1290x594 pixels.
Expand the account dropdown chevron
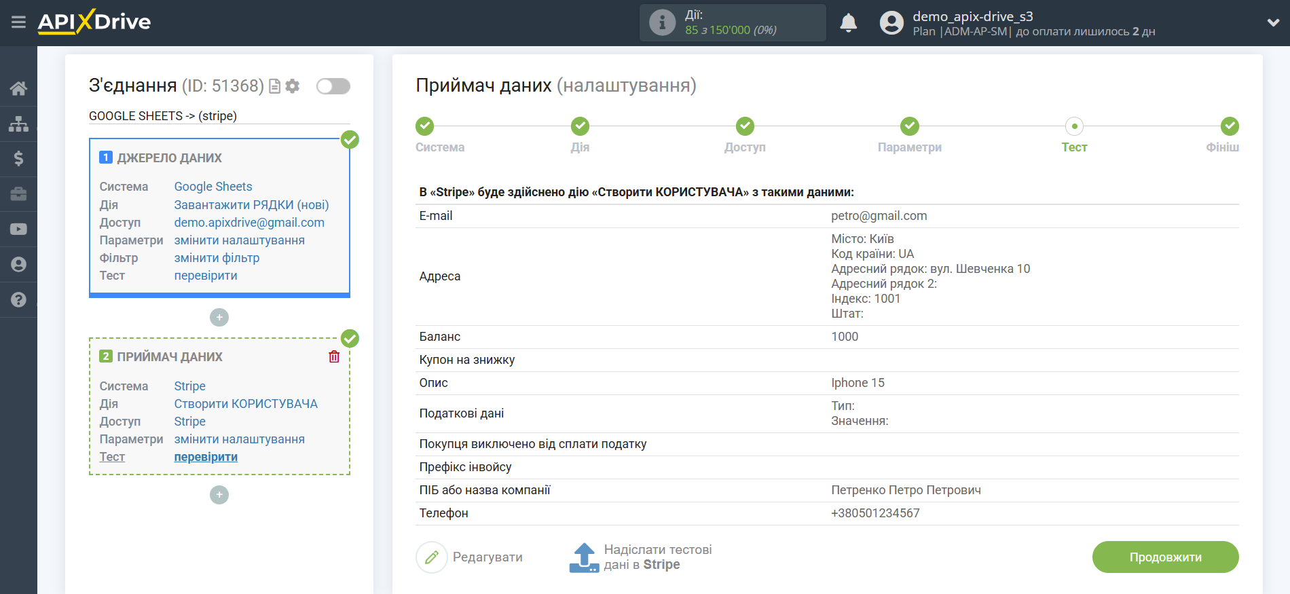(1273, 23)
